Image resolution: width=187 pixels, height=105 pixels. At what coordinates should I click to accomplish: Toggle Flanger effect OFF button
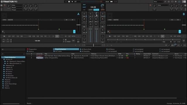click(36, 10)
